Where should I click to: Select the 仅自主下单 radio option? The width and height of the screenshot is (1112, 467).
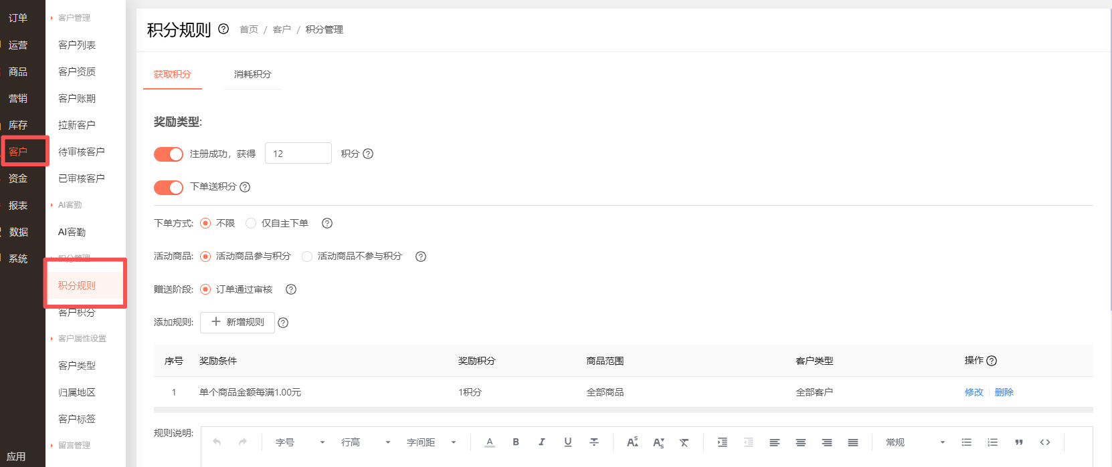point(251,223)
